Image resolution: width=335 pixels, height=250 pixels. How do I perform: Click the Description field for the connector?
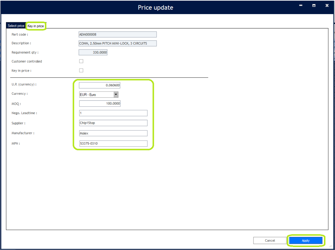(117, 43)
